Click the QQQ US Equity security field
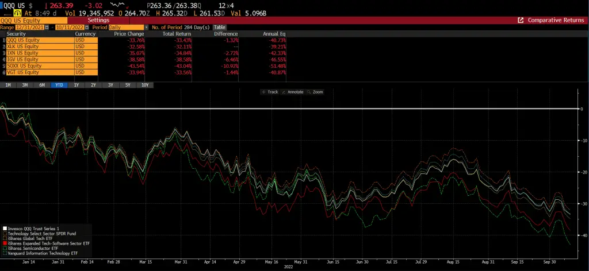Image resolution: width=589 pixels, height=271 pixels. [x=40, y=40]
